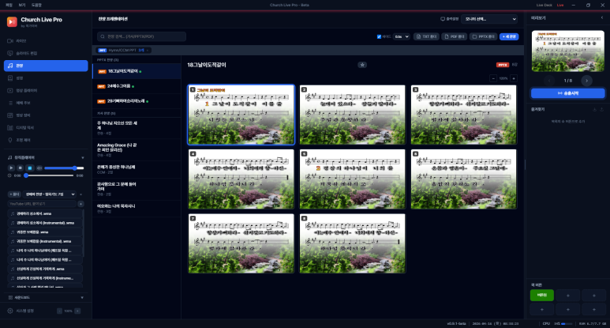This screenshot has width=610, height=328.
Task: Open the video player sidebar item
Action: (46, 91)
